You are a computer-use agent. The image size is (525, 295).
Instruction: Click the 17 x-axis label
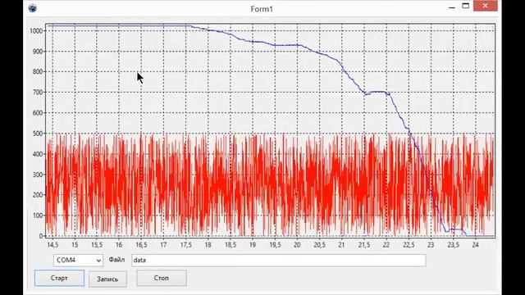163,245
